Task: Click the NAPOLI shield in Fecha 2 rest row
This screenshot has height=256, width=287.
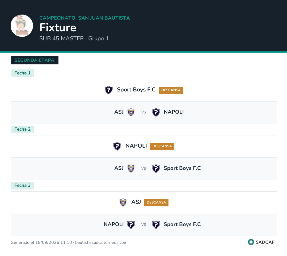Action: 117,146
